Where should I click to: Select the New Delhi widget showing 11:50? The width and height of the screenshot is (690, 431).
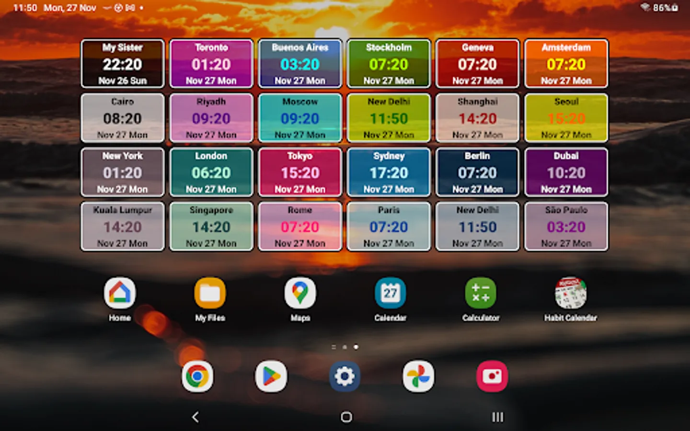pyautogui.click(x=389, y=118)
